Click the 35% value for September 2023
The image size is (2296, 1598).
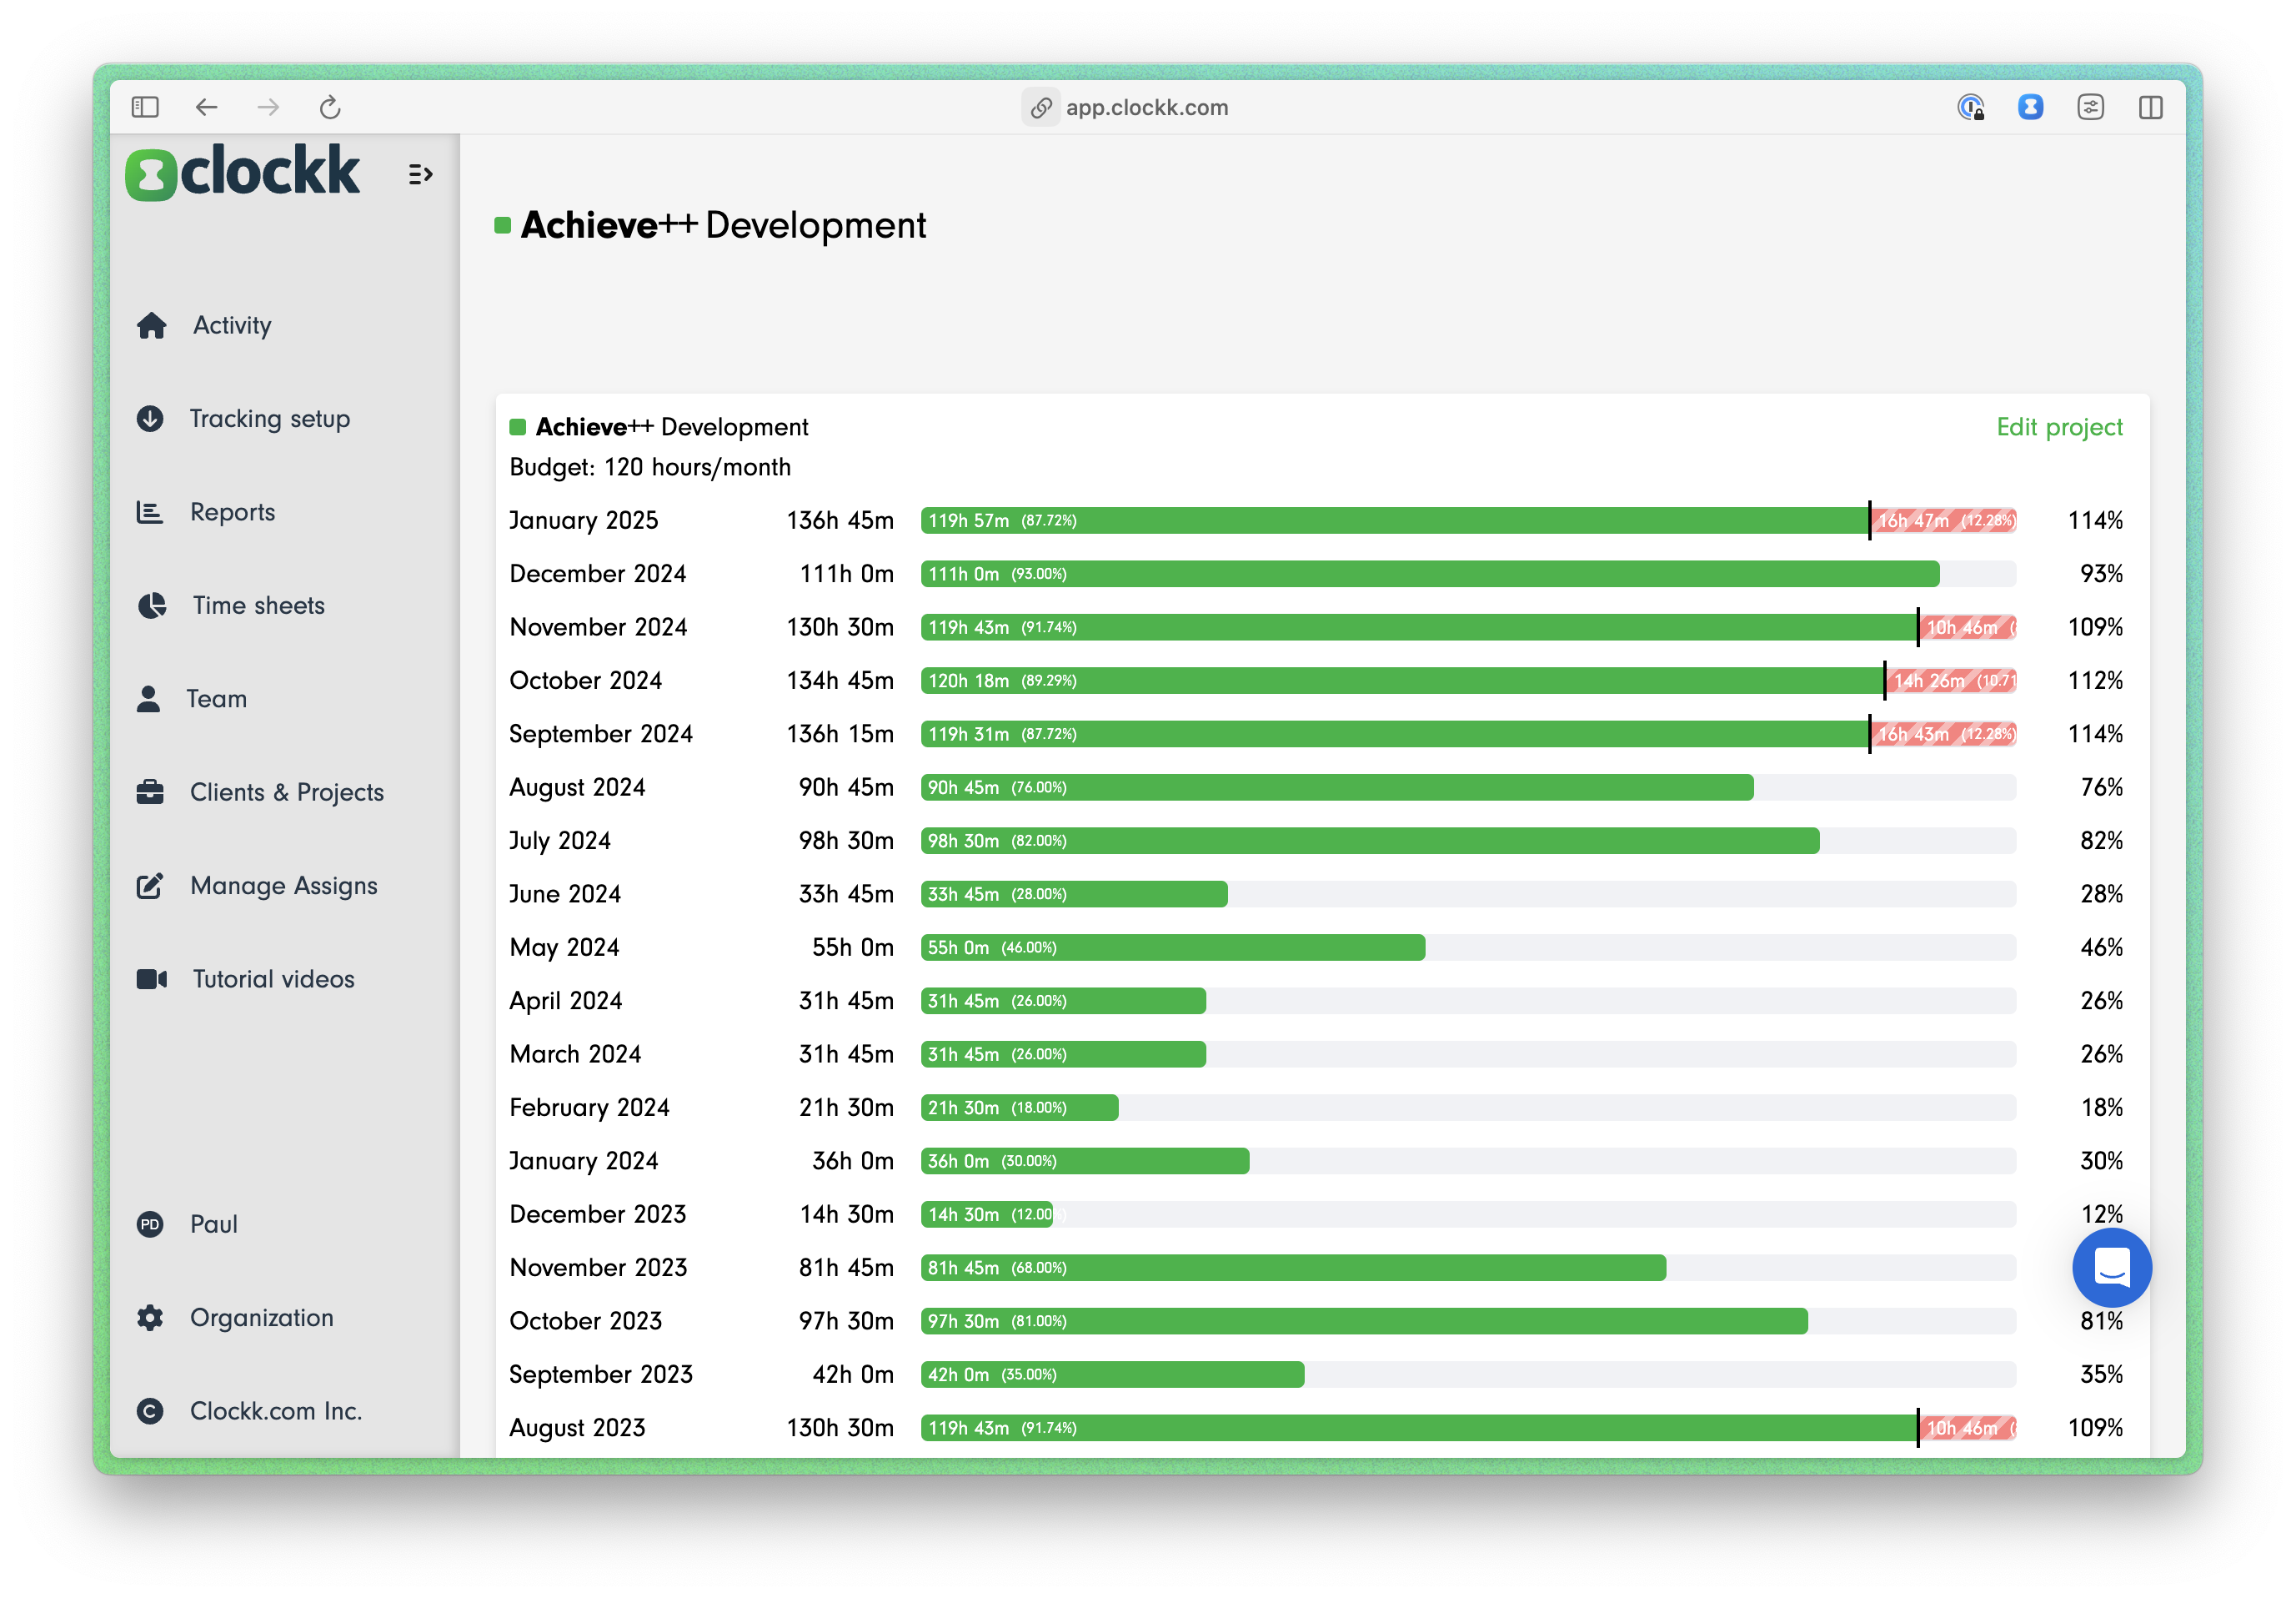(x=2101, y=1374)
